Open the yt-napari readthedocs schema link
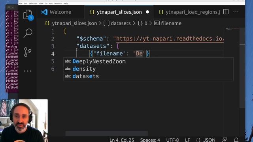Viewport: 253px width, 142px height. (x=170, y=39)
